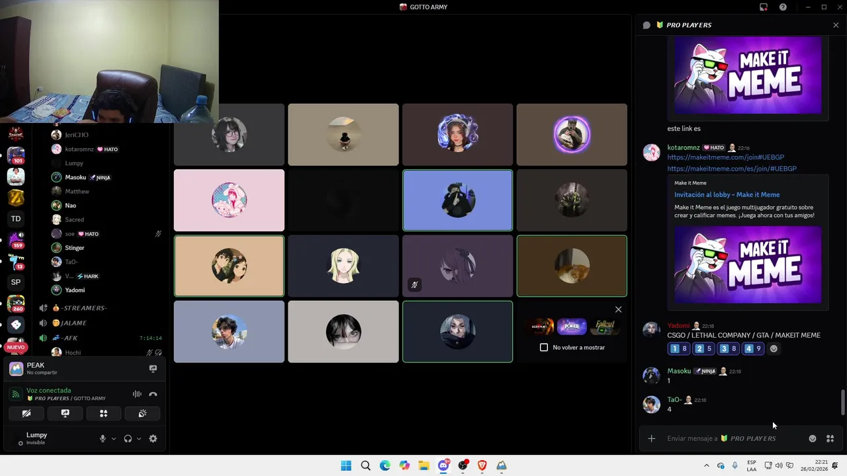Screen dimensions: 847x476
Task: Toggle reaction 3 with 8 votes
Action: [x=727, y=348]
